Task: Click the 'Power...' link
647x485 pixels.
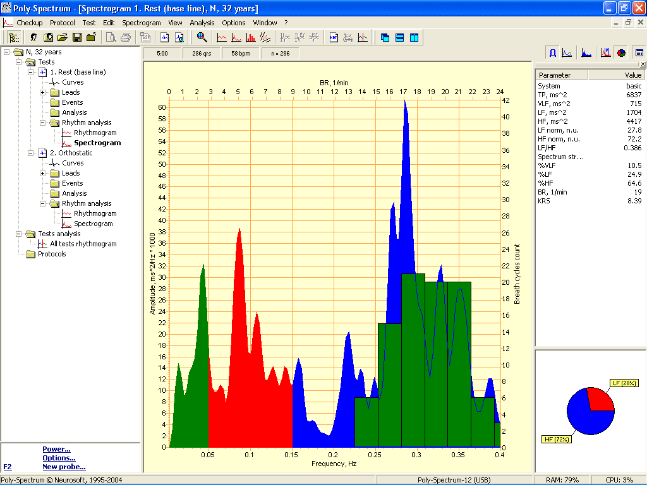Action: point(56,449)
